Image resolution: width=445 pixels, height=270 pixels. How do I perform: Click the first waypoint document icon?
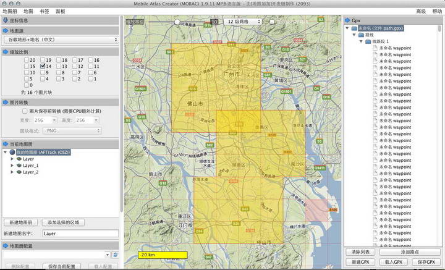point(375,48)
